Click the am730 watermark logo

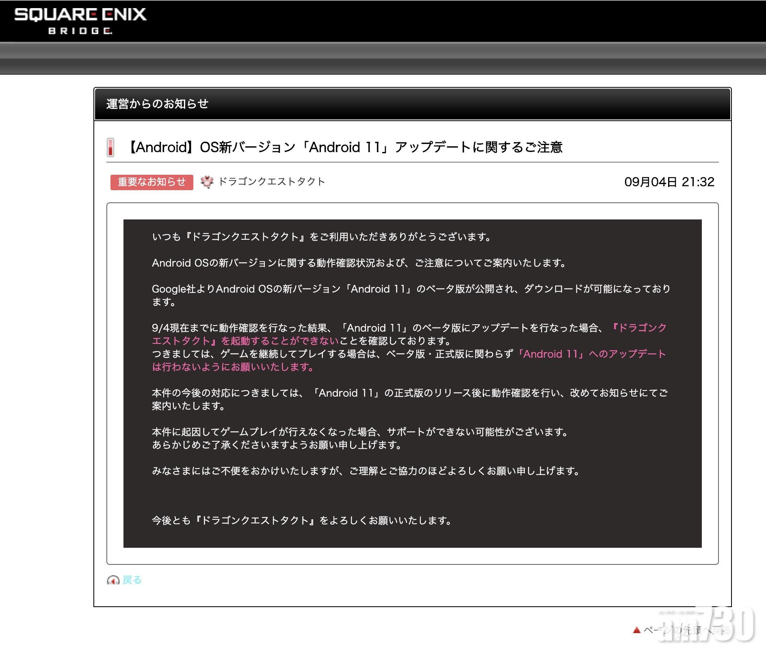click(x=707, y=626)
